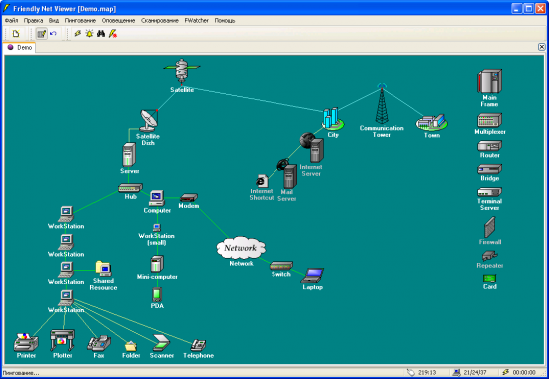Click the lightning with red stop icon
Viewport: 549px width, 379px height.
[x=113, y=34]
